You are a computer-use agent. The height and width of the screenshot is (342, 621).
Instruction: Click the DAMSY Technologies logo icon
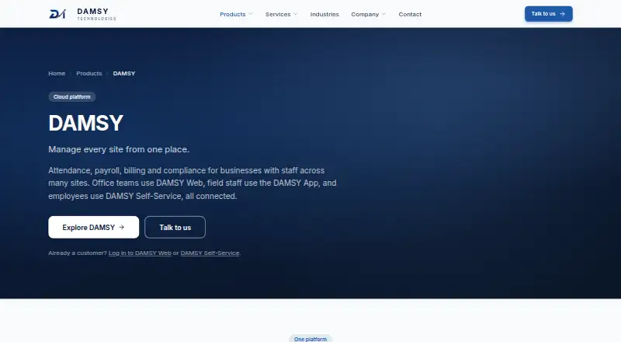pos(57,14)
